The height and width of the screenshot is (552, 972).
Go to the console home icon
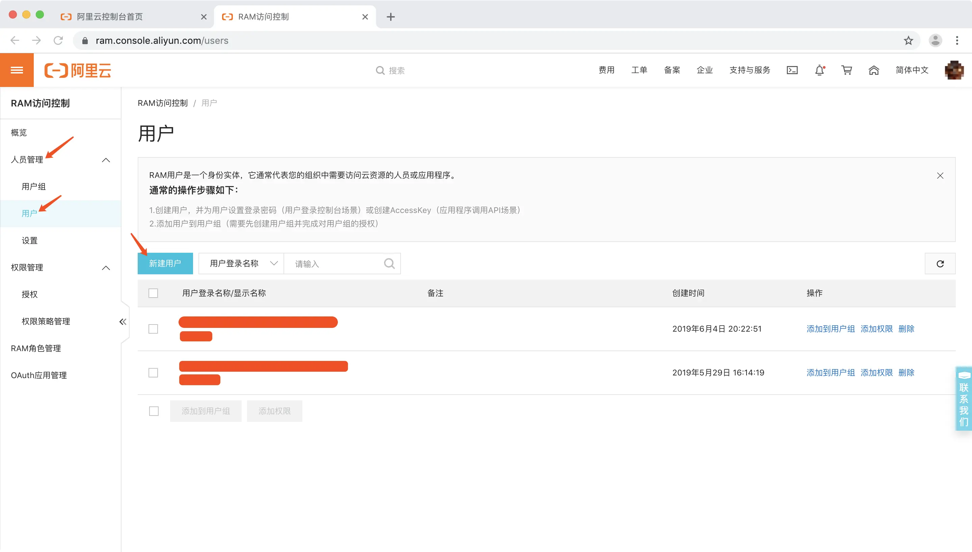[874, 70]
